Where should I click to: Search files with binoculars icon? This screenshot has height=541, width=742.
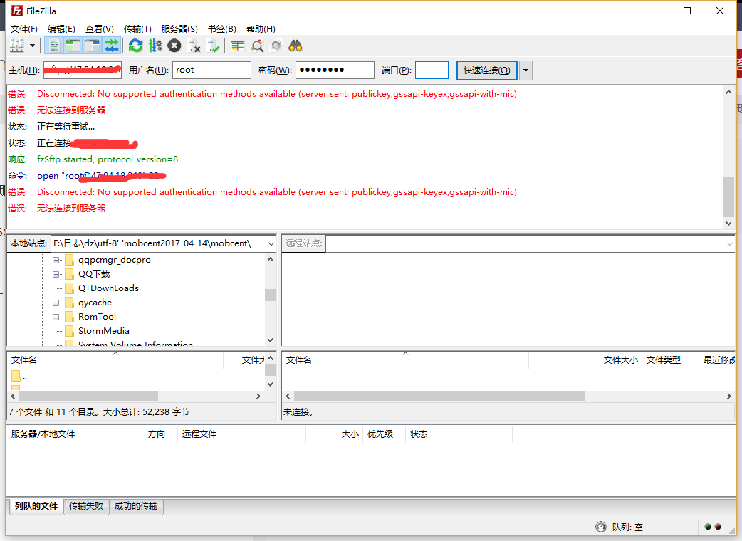[296, 46]
